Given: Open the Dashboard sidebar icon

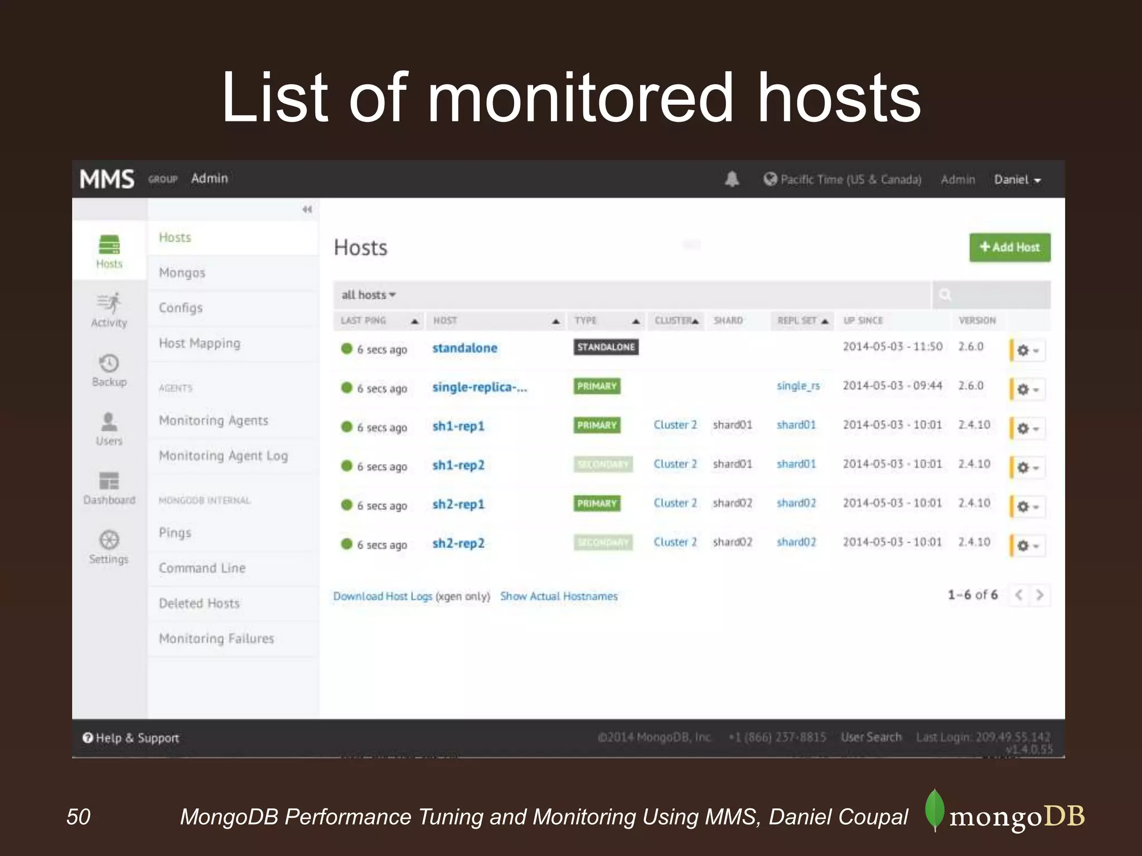Looking at the screenshot, I should [x=109, y=488].
